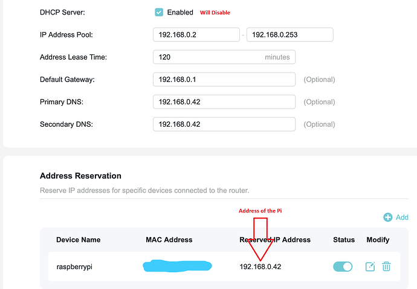Delete the raspberrypi reservation with trash icon
The height and width of the screenshot is (289, 417).
[x=386, y=266]
